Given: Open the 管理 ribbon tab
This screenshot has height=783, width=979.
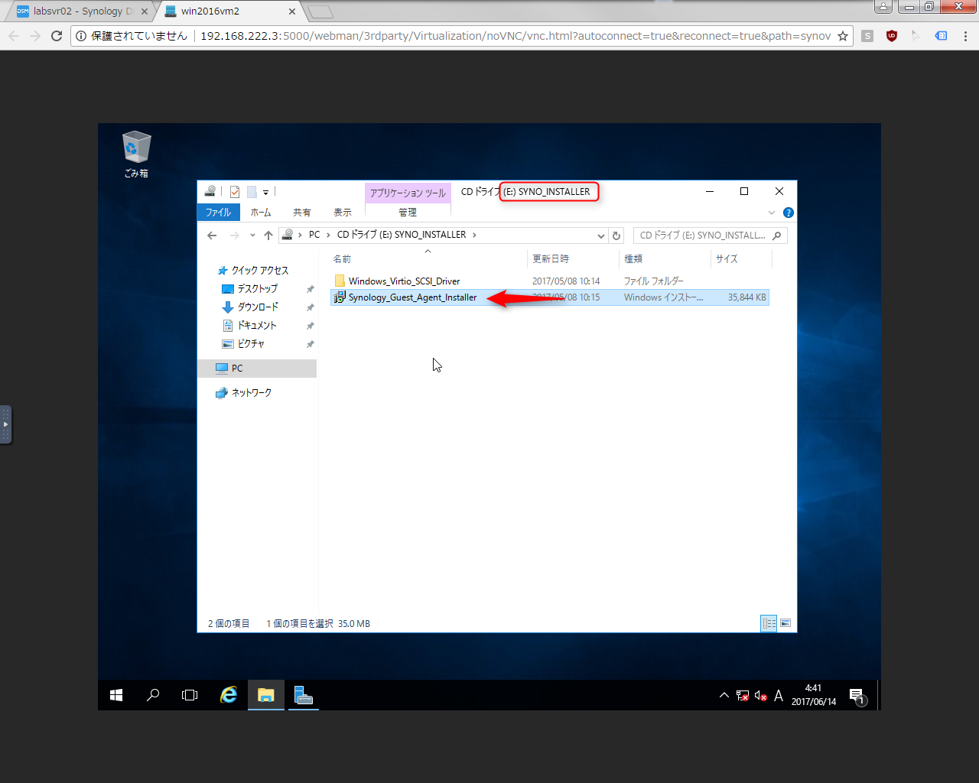Looking at the screenshot, I should point(408,213).
